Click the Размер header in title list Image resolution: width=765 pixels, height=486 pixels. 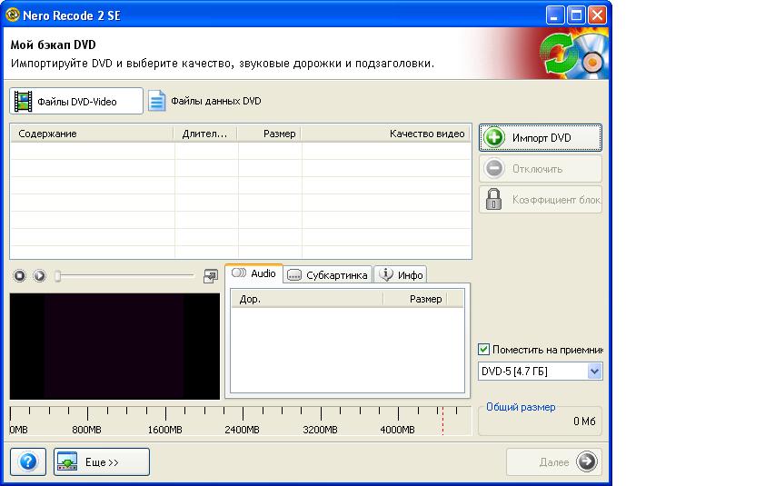(x=269, y=134)
